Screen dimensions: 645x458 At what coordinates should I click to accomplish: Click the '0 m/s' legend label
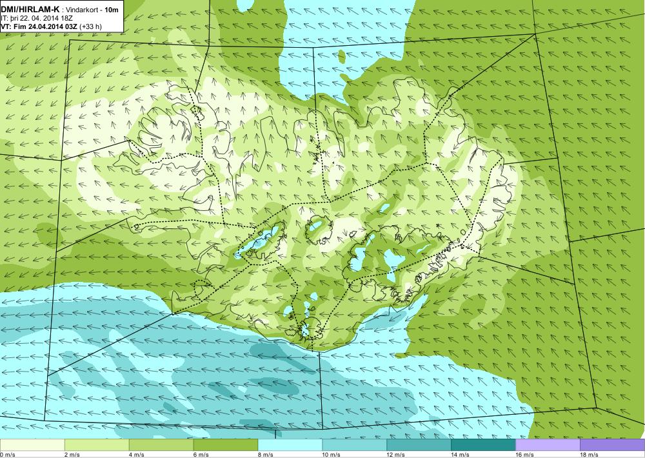pos(7,455)
